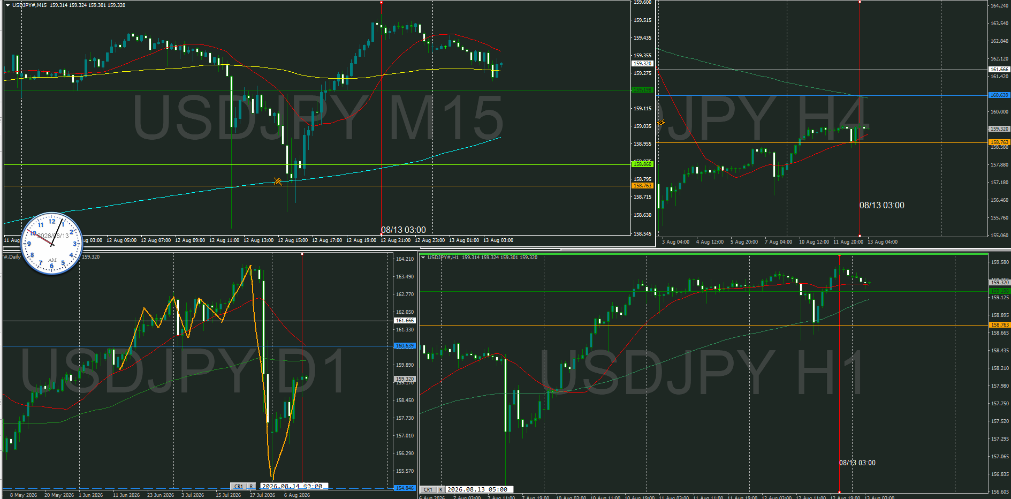Click the 15 Jul 2026 date label on Daily axis
The height and width of the screenshot is (499, 1011).
pyautogui.click(x=228, y=495)
